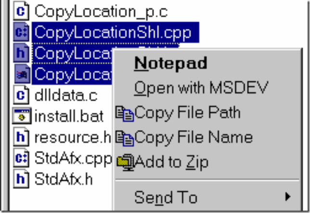The width and height of the screenshot is (310, 213).
Task: Select the dlldata.c file name
Action: (66, 96)
